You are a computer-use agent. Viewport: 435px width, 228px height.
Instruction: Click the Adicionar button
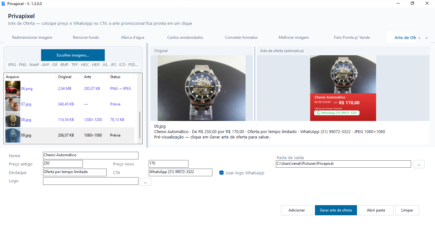click(297, 210)
